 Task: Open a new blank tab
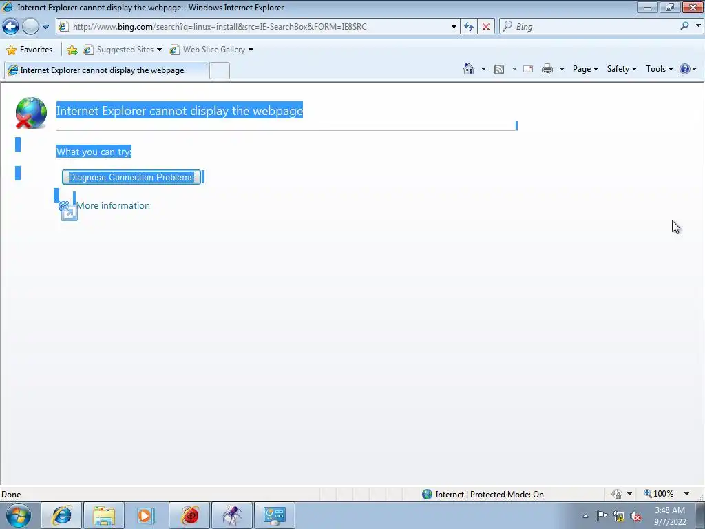(220, 71)
